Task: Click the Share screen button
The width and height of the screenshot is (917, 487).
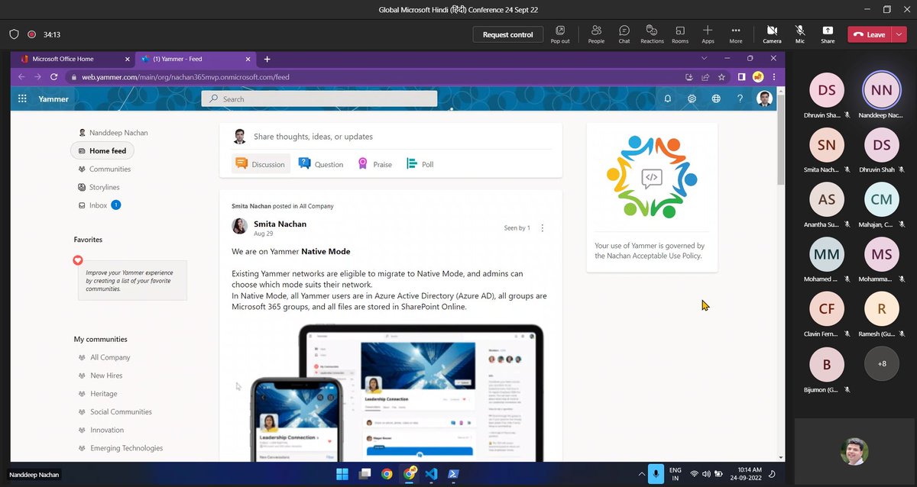Action: tap(828, 34)
